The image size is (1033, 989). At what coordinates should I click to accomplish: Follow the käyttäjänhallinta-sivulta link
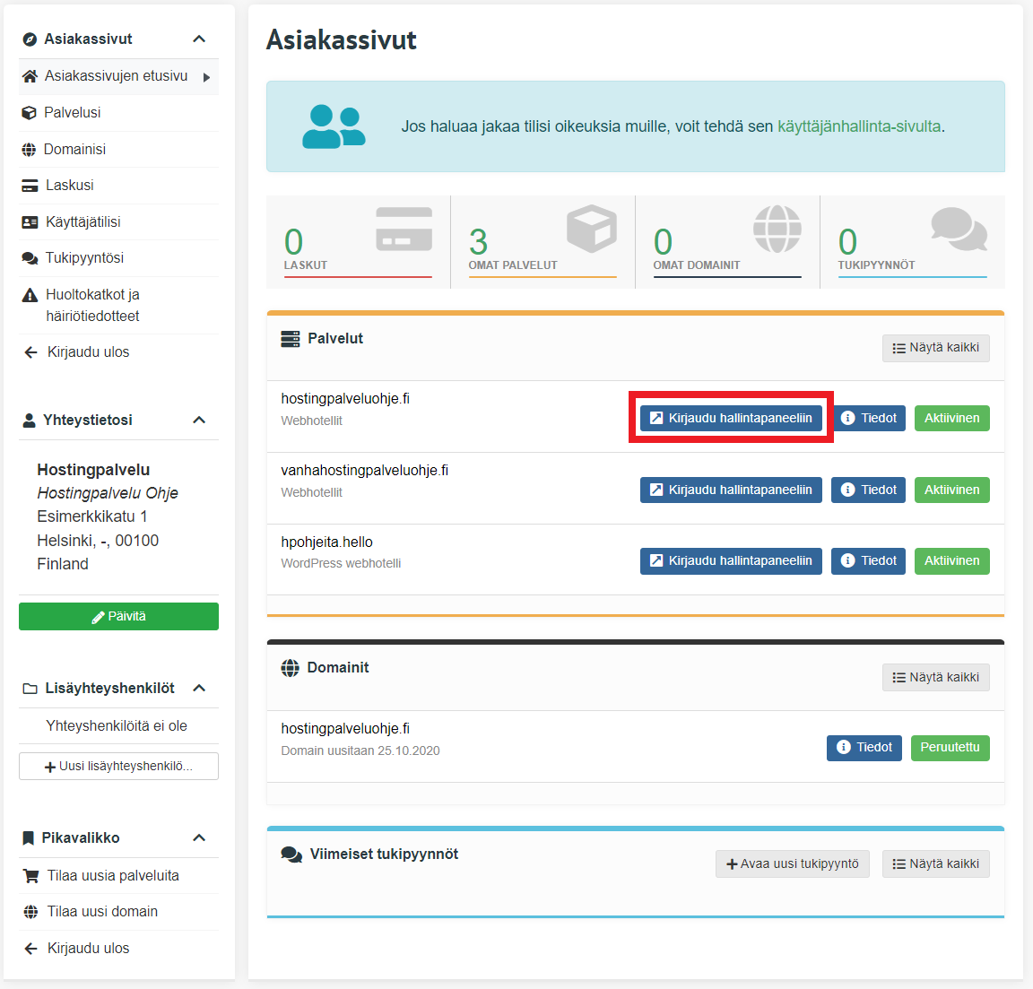point(859,126)
